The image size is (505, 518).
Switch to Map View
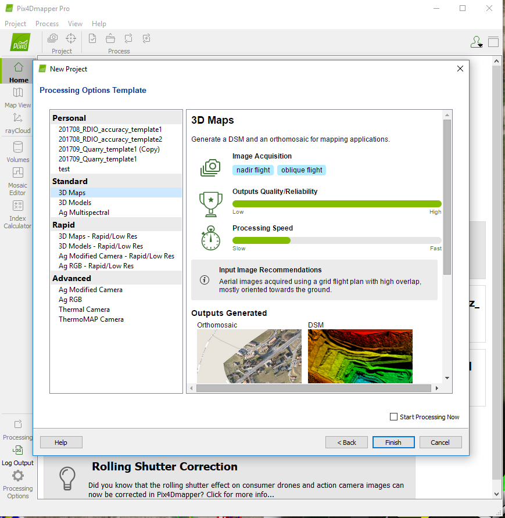pyautogui.click(x=17, y=98)
